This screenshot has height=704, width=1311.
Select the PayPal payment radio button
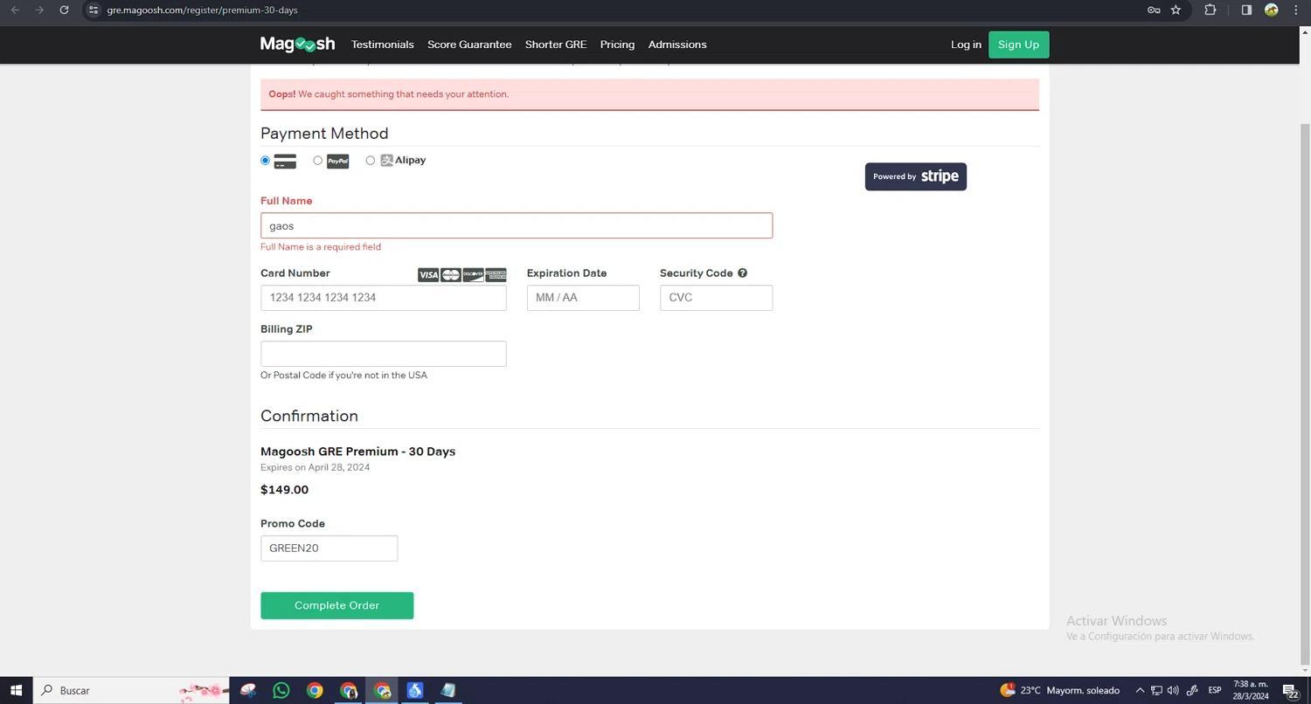click(x=317, y=161)
